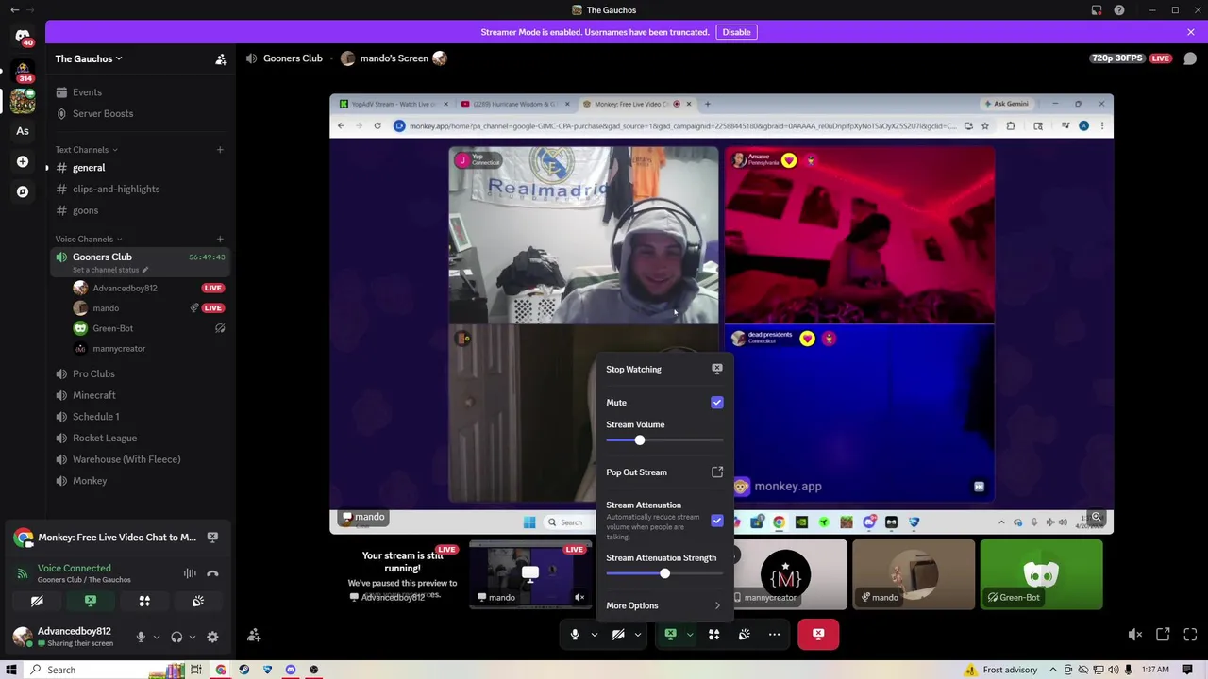The height and width of the screenshot is (679, 1208).
Task: Toggle microphone mute beside Advancedboy812
Action: pos(141,637)
